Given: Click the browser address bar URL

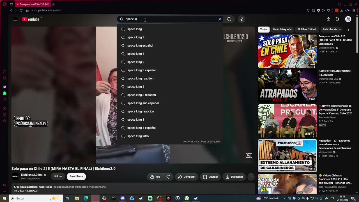Looking at the screenshot, I should [46, 10].
